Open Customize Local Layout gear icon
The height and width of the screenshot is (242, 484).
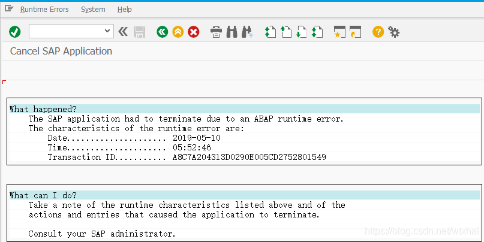click(x=394, y=32)
